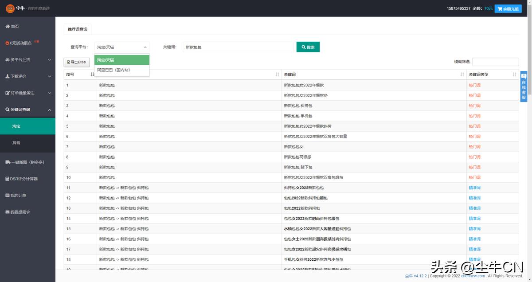This screenshot has height=282, width=532.
Task: Export results with the 导出Excel button
Action: (x=76, y=62)
